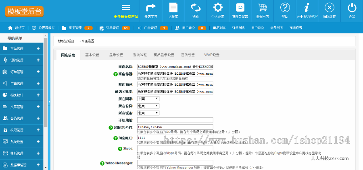Image resolution: width=363 pixels, height=170 pixels.
Task: Switch to the 短信设置 tab
Action: coord(188,55)
